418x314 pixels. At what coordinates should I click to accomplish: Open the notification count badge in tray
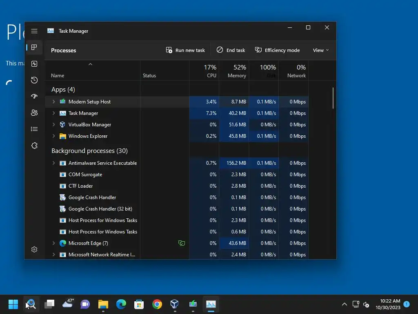click(407, 304)
